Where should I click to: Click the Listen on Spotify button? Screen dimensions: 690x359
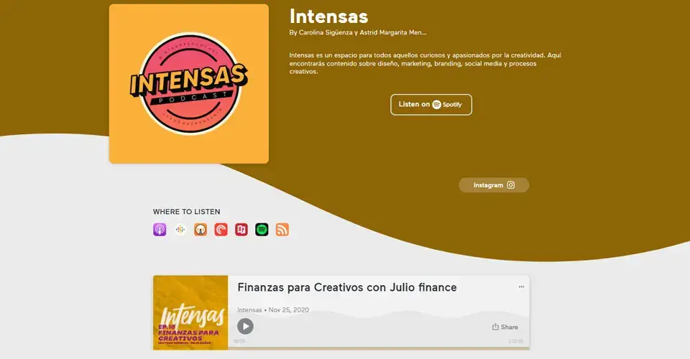click(431, 105)
